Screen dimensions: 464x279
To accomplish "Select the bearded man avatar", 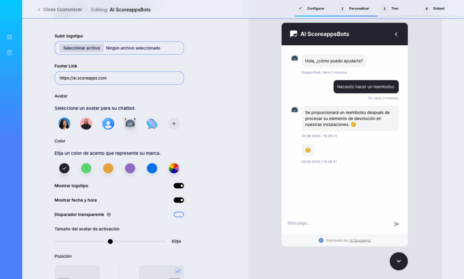I will (x=86, y=123).
